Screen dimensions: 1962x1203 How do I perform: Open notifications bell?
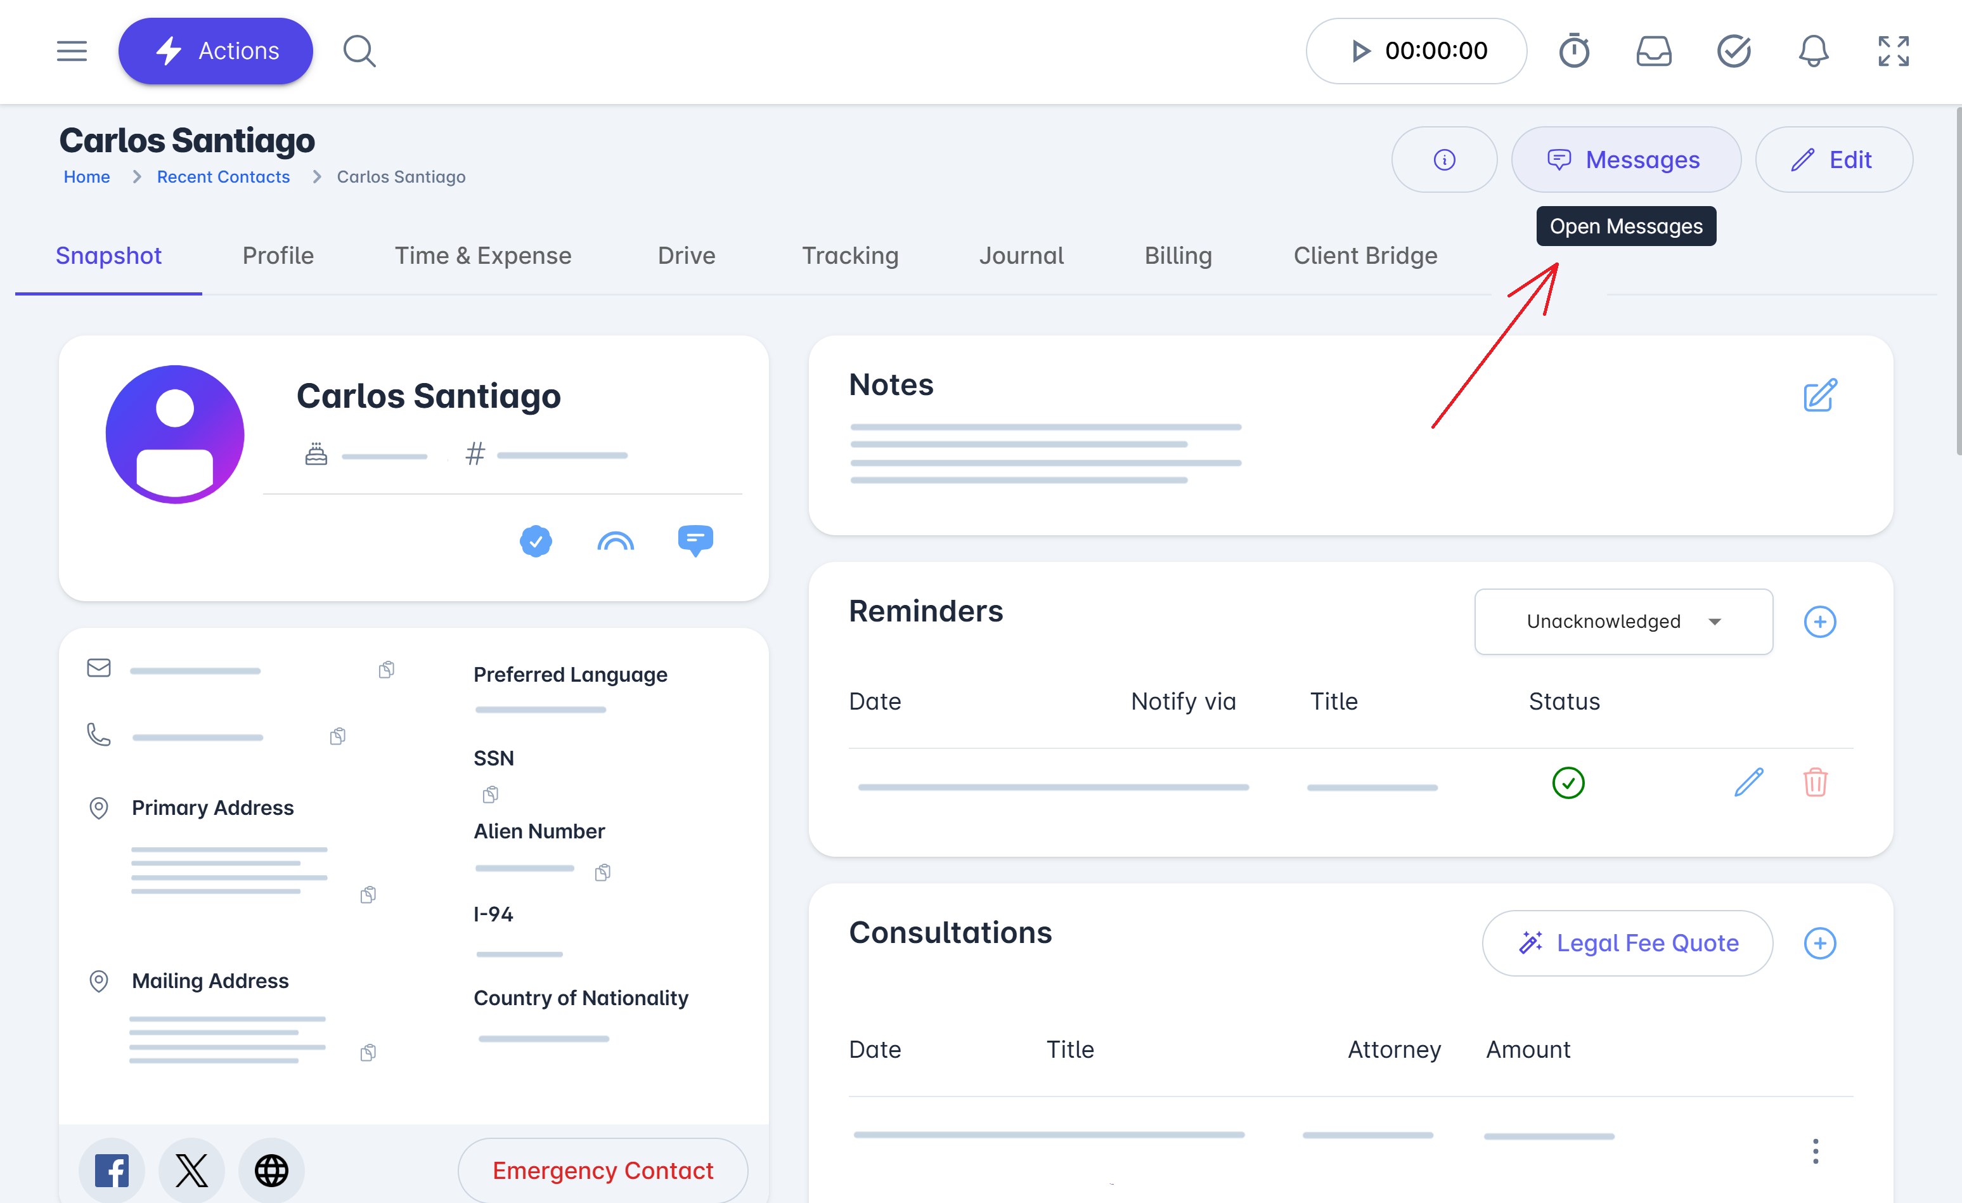(x=1813, y=51)
